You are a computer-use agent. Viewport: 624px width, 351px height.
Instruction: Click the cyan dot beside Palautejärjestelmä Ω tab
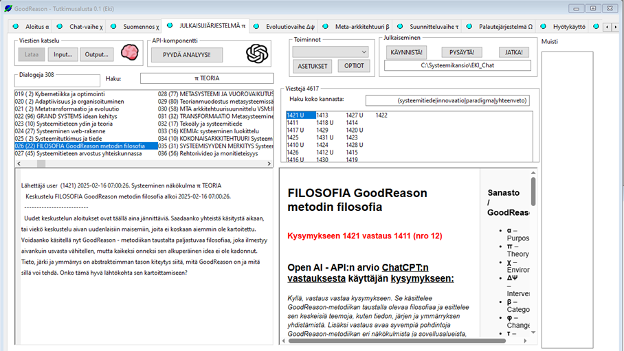469,26
